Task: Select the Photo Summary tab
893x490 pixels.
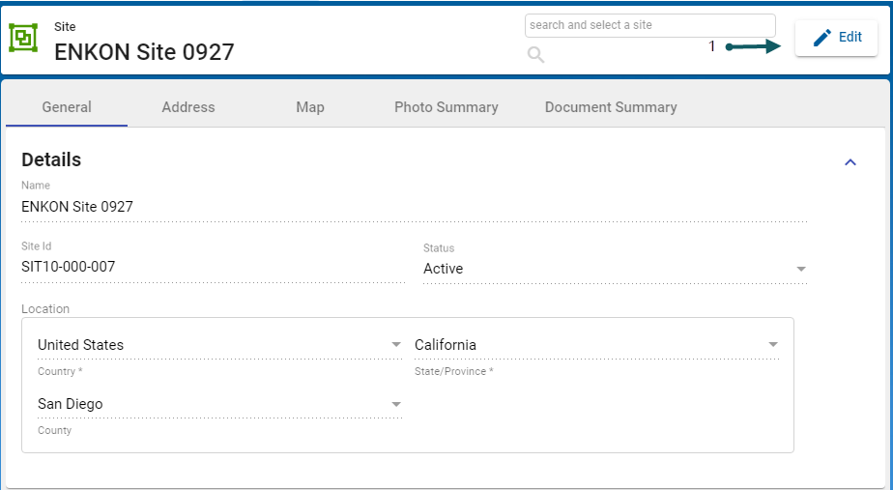Action: coord(446,107)
